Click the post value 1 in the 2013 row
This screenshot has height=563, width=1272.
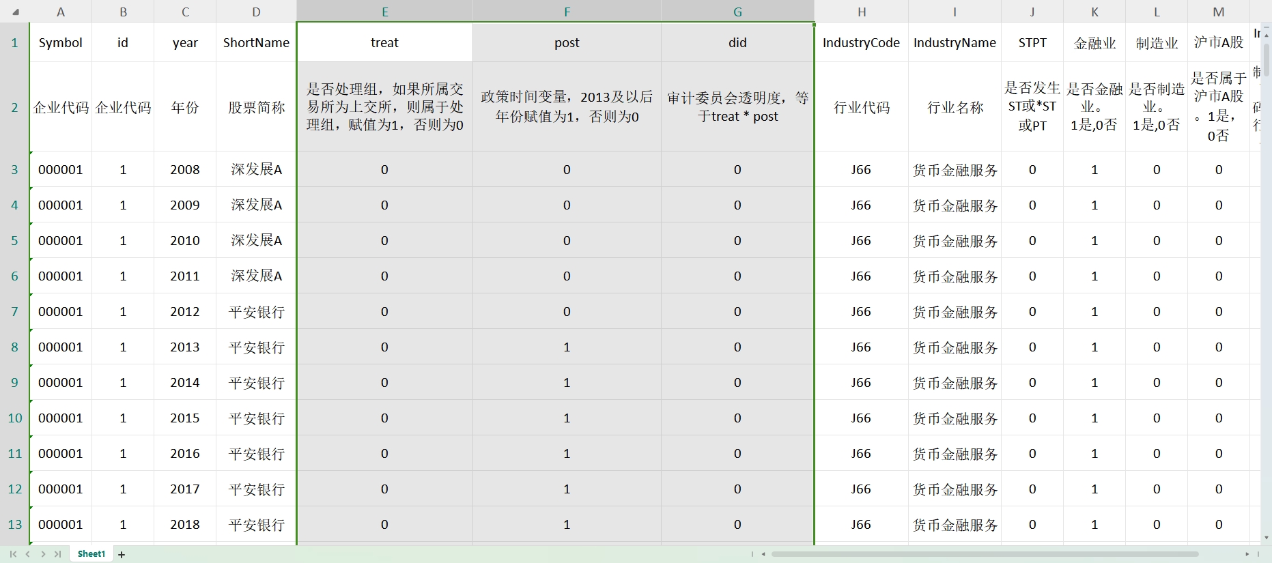coord(567,347)
